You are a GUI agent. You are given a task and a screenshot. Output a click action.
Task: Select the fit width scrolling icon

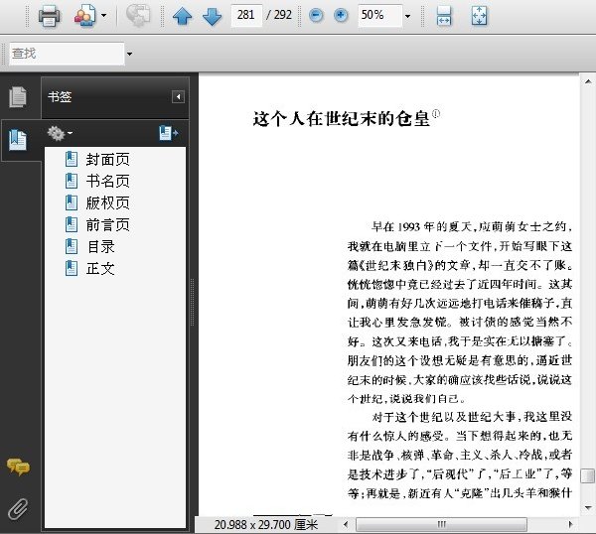(x=444, y=16)
